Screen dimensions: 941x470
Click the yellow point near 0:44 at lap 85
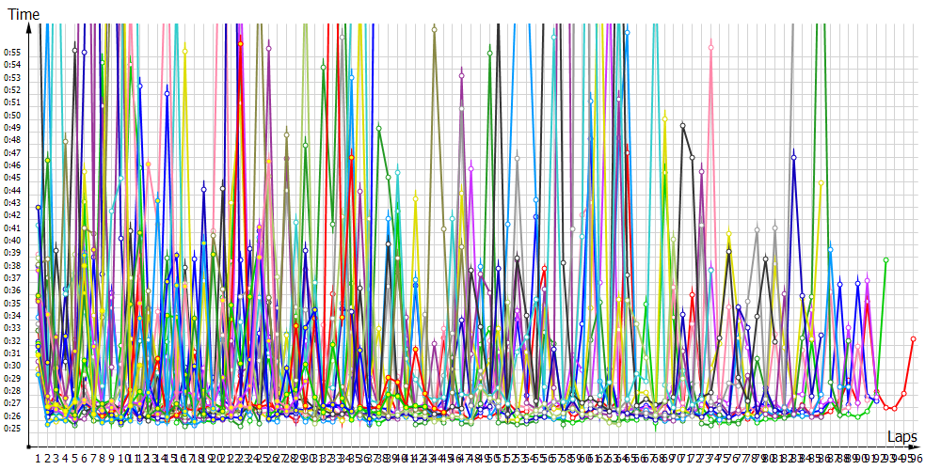821,182
